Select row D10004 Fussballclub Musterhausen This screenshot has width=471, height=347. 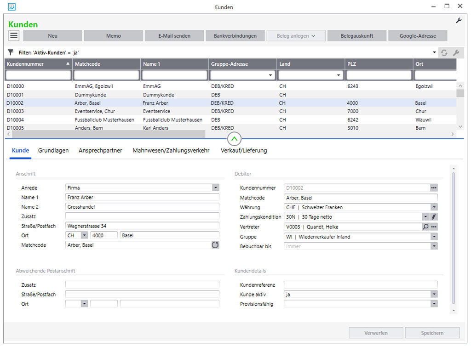tap(230, 119)
